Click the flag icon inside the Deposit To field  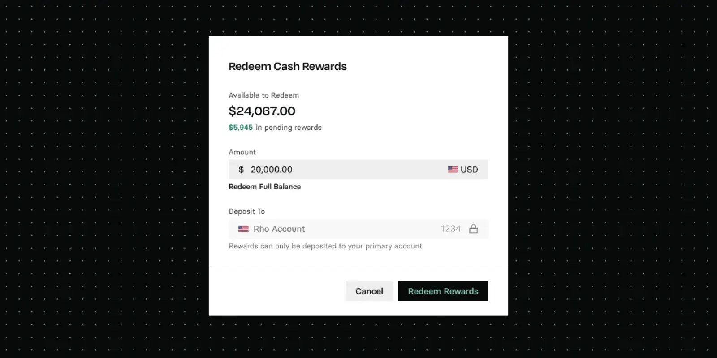243,229
